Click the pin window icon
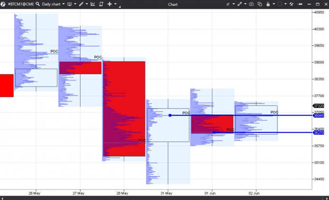The width and height of the screenshot is (329, 200). [300, 4]
